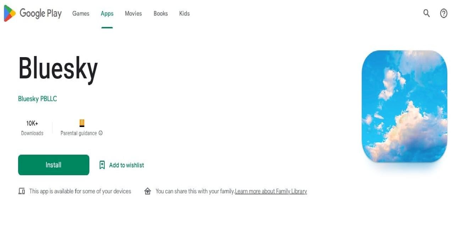The image size is (454, 227).
Task: Click the Bluesky app title heading
Action: pyautogui.click(x=58, y=69)
